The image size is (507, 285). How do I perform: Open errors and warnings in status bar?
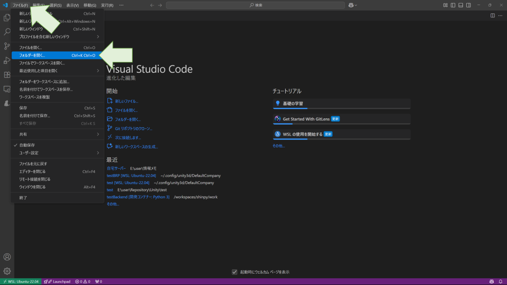click(x=83, y=282)
